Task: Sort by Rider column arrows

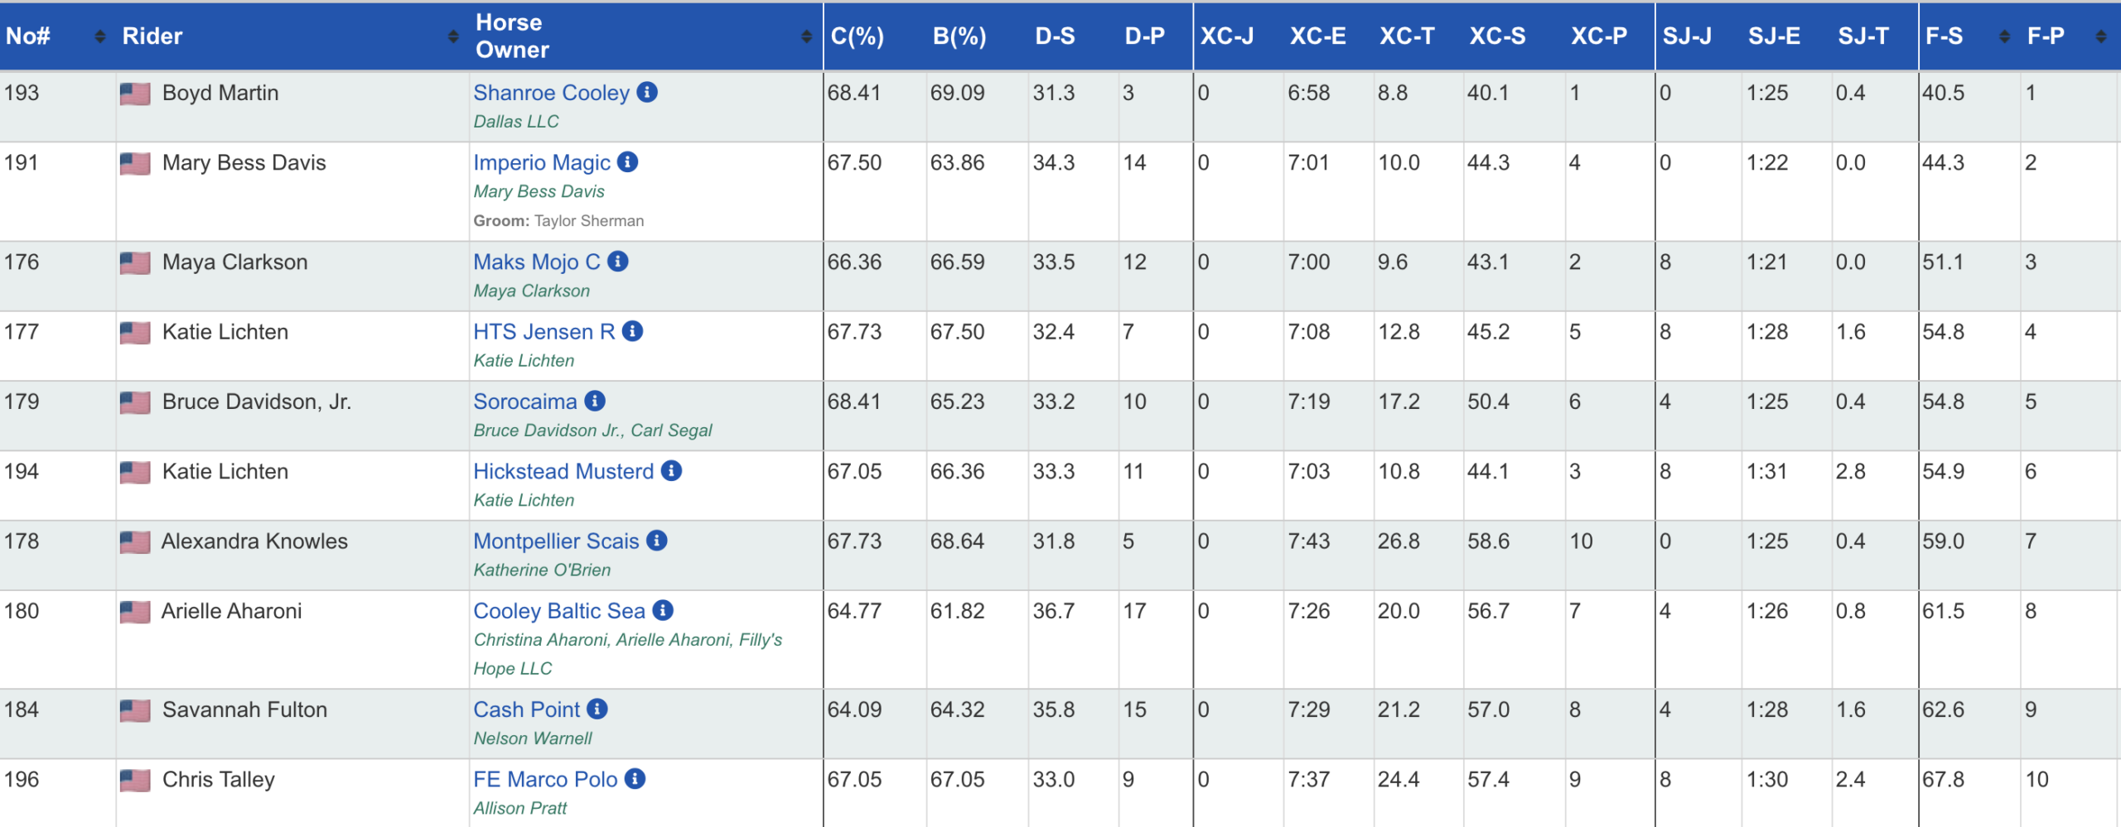Action: click(453, 36)
